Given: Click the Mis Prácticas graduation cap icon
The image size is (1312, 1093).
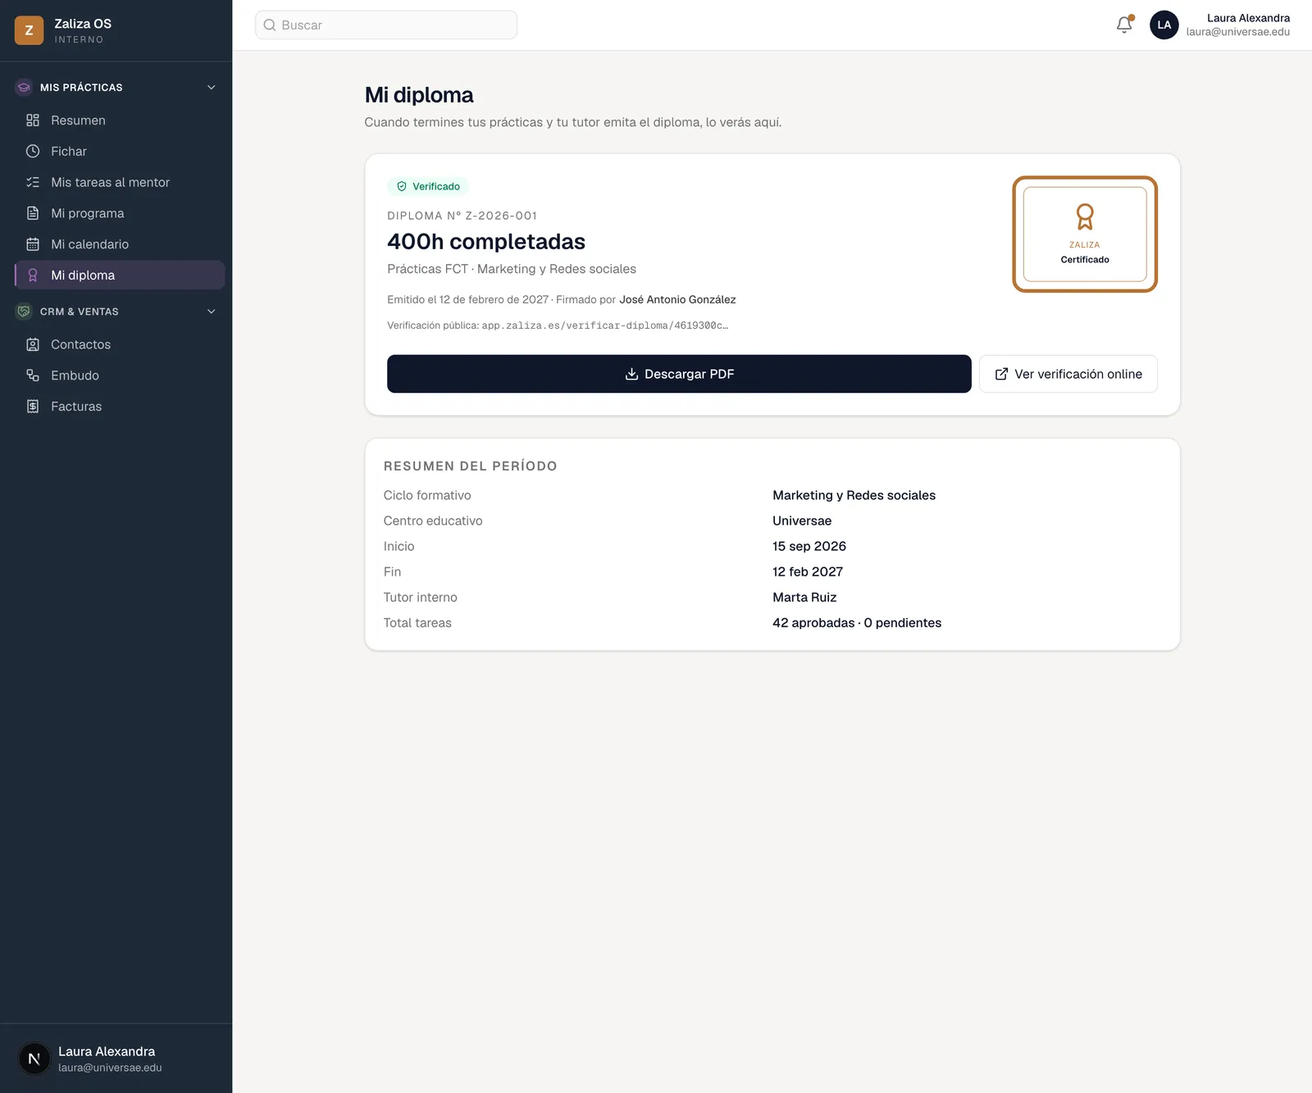Looking at the screenshot, I should click(x=24, y=87).
